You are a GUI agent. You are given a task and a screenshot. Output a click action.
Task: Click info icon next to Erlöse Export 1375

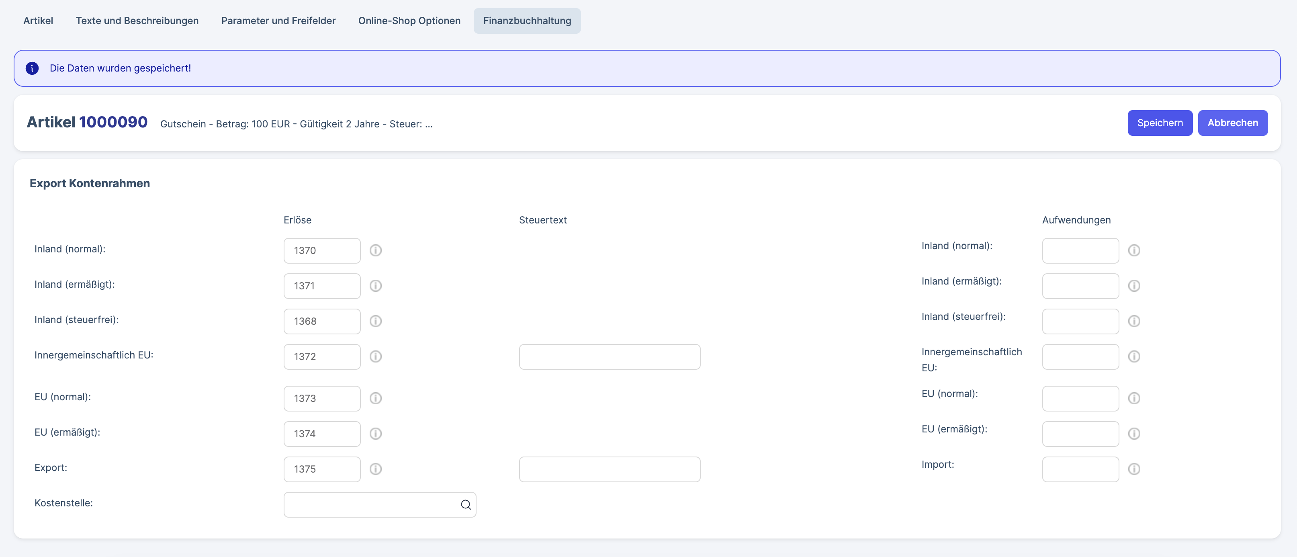pyautogui.click(x=375, y=469)
